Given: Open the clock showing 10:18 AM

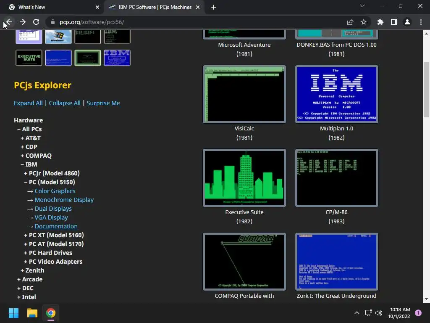Looking at the screenshot, I should [x=399, y=313].
